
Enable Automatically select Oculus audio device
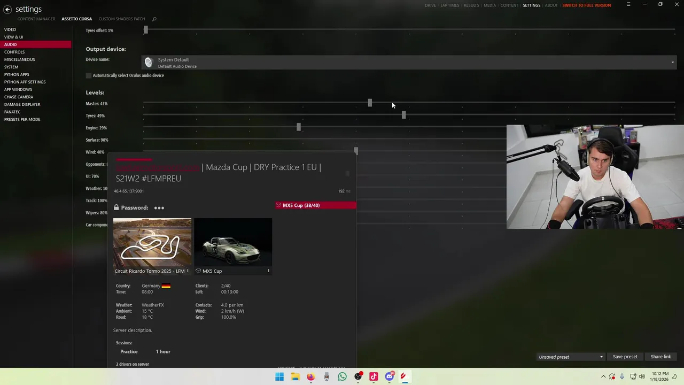89,75
